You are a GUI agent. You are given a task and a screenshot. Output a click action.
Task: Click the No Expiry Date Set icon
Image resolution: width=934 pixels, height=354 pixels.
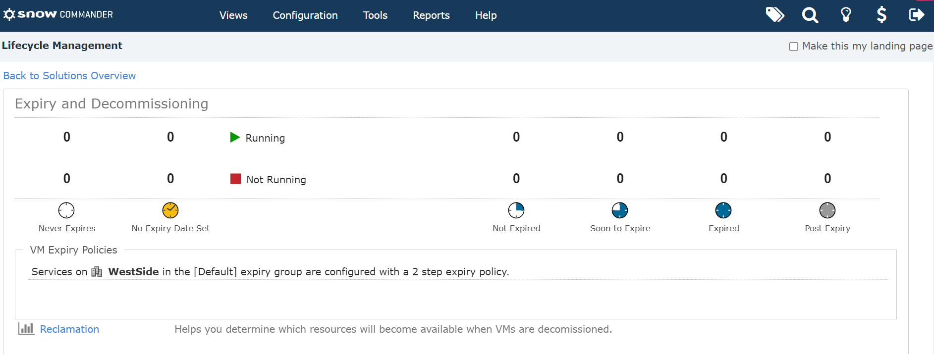click(170, 210)
